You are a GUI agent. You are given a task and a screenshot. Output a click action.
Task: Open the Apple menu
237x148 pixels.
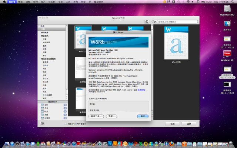4,1
